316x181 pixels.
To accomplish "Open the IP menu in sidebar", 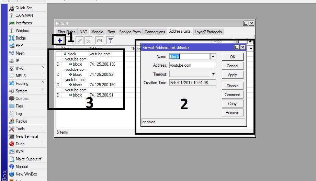I will pyautogui.click(x=27, y=61).
